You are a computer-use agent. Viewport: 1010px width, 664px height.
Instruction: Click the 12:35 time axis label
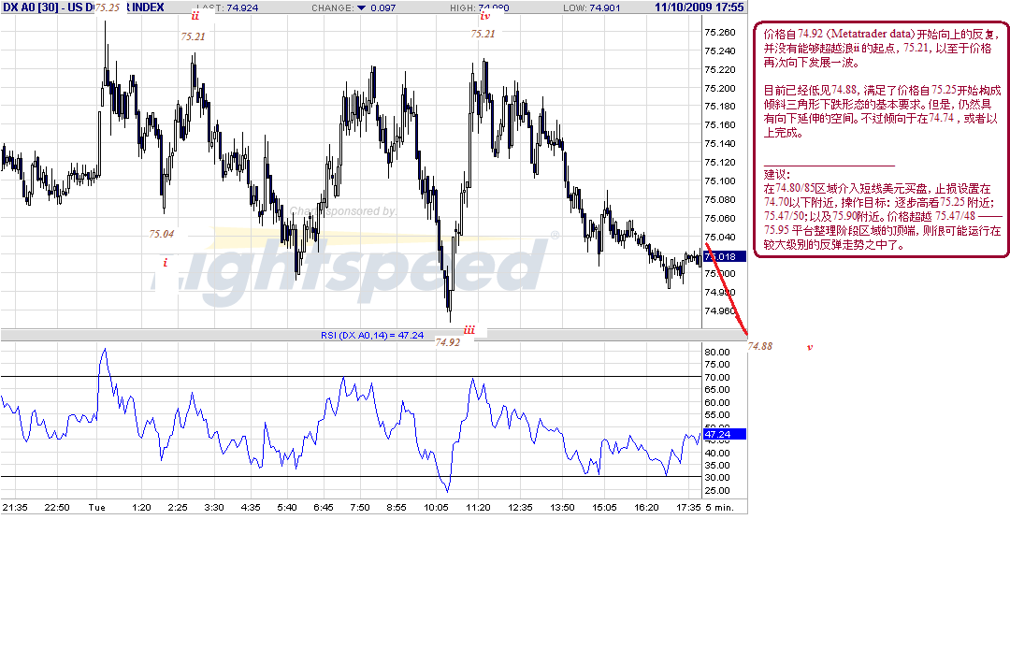520,508
